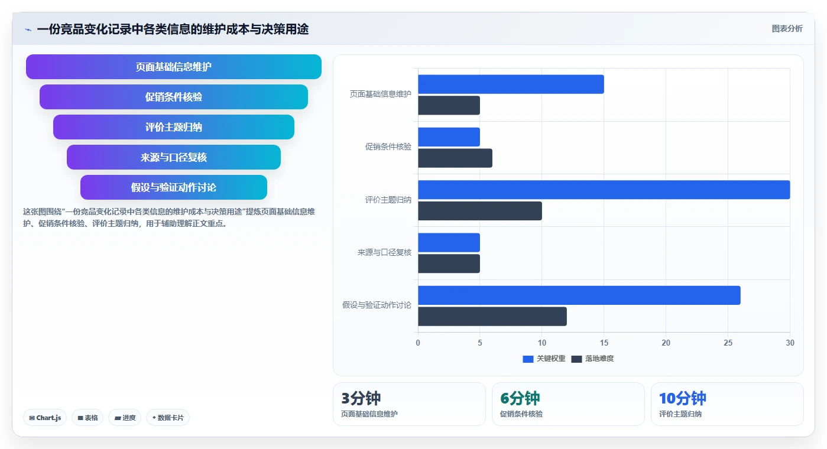
Task: Click the 页面基础信息维护 chart axis label
Action: coord(380,94)
